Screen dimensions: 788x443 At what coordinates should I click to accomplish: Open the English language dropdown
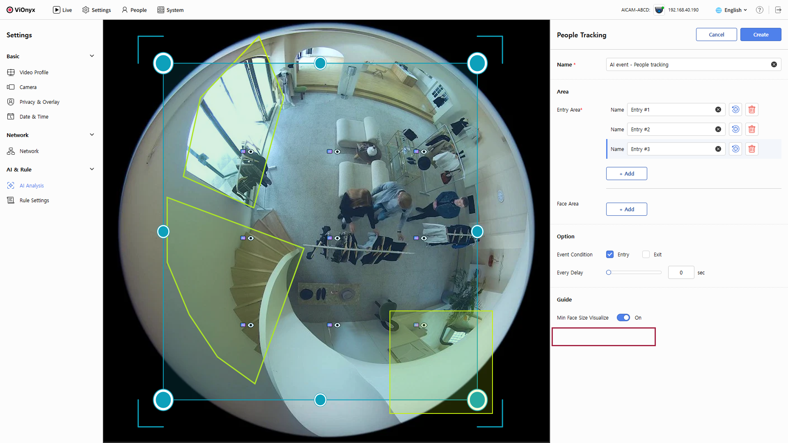[732, 10]
